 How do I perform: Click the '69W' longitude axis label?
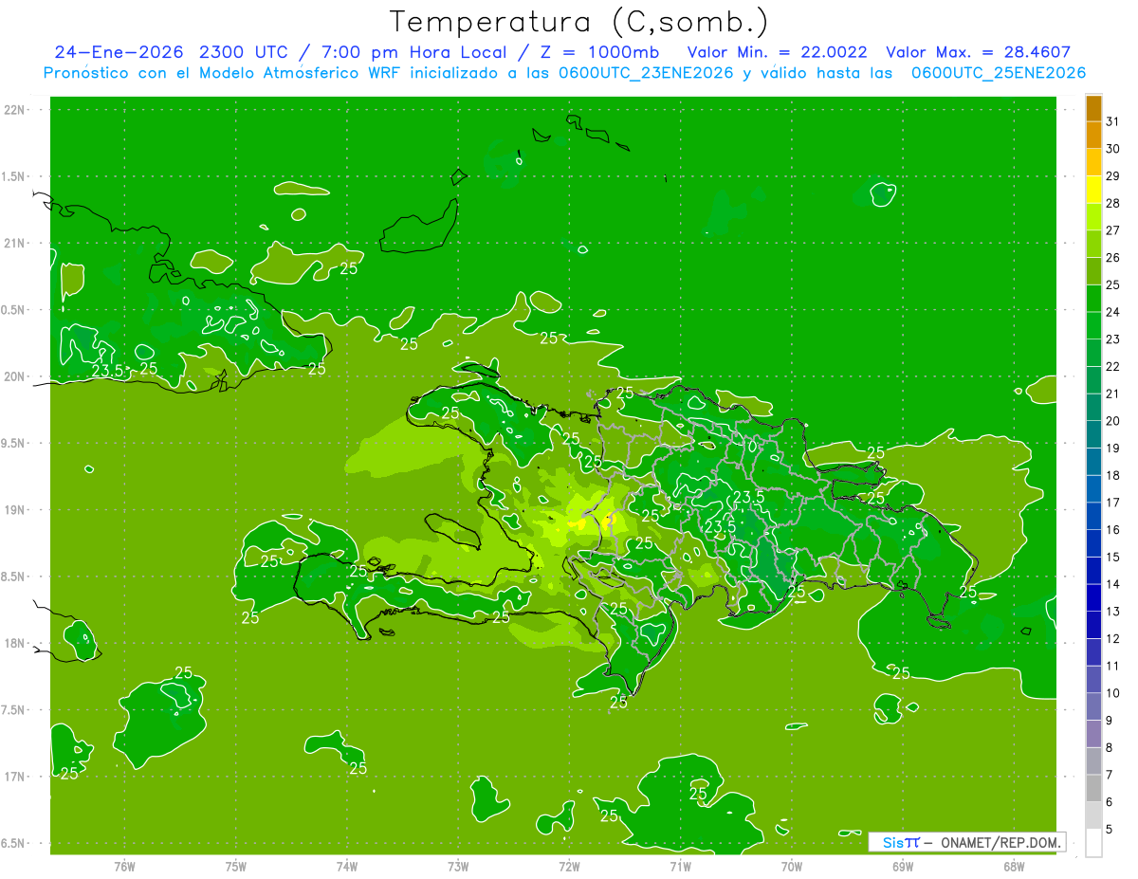pos(903,868)
